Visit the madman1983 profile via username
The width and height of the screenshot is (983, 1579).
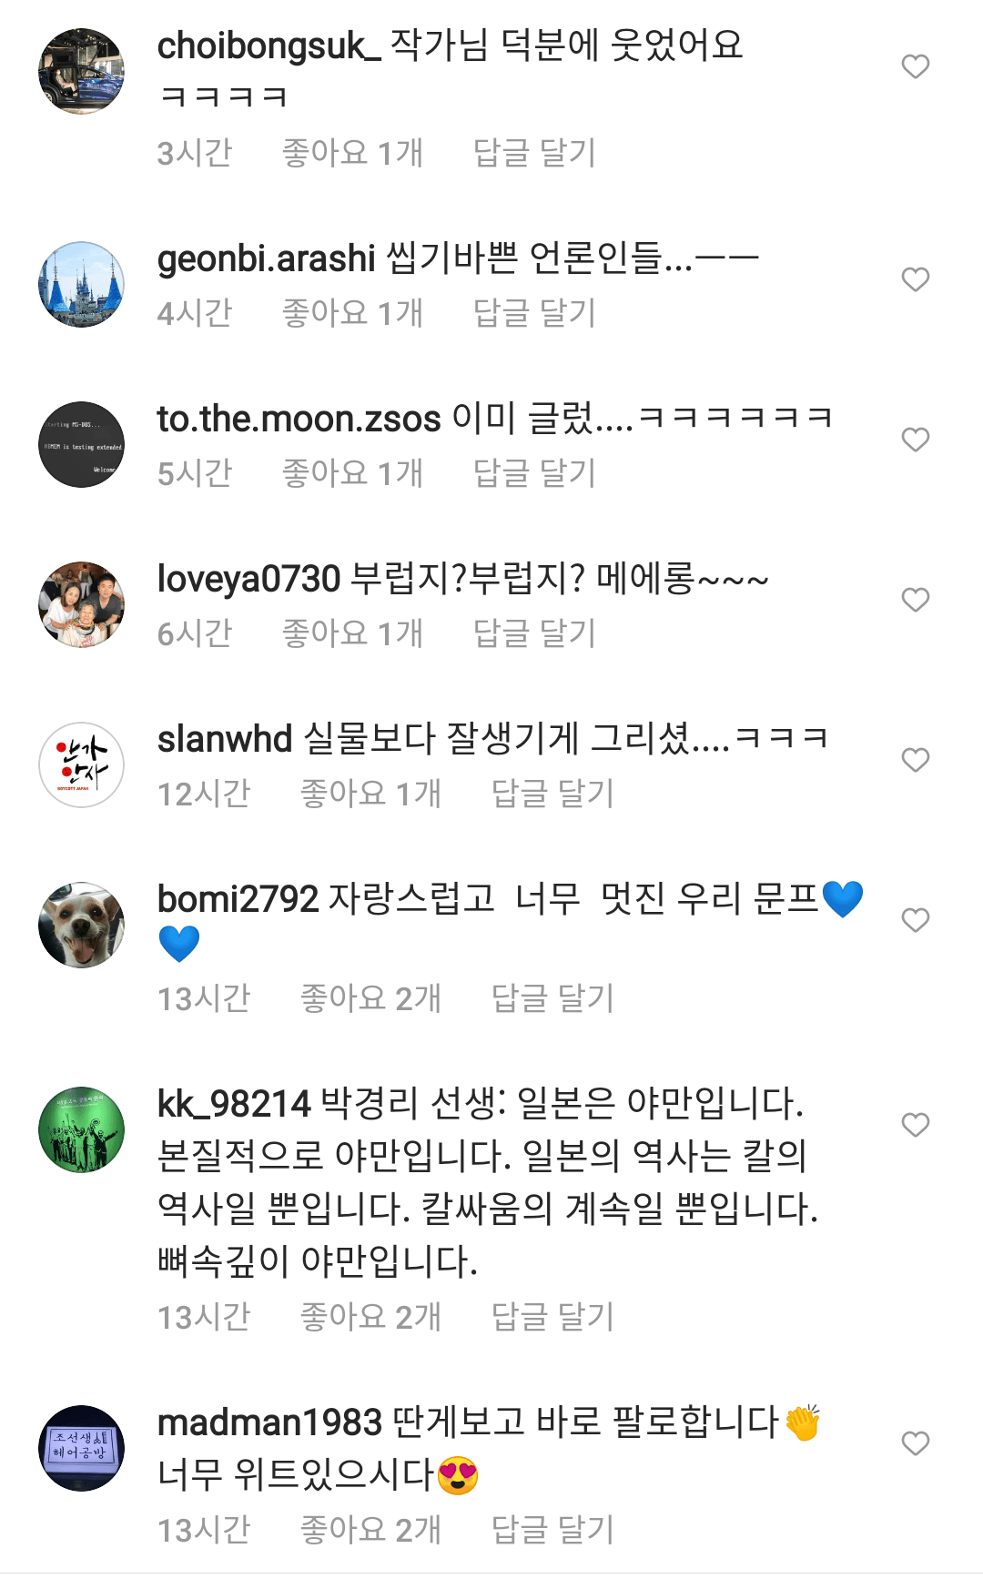[269, 1422]
